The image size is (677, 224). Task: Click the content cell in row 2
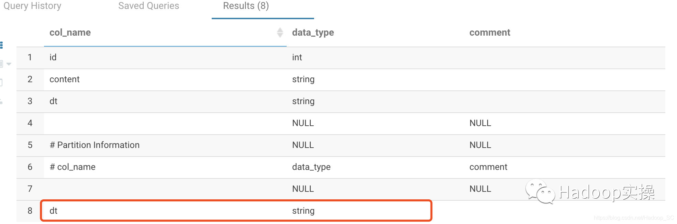pos(65,79)
